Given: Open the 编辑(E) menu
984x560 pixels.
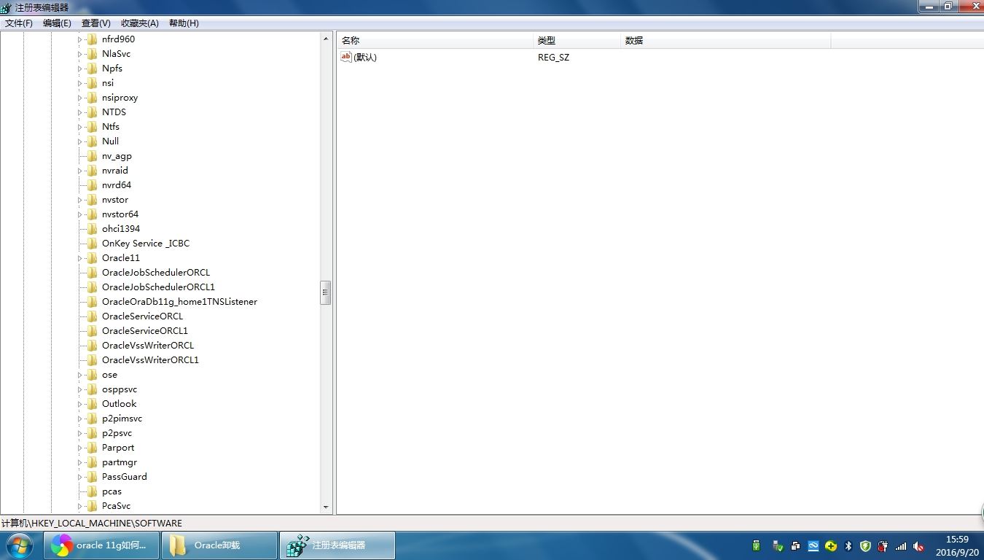Looking at the screenshot, I should click(x=57, y=23).
